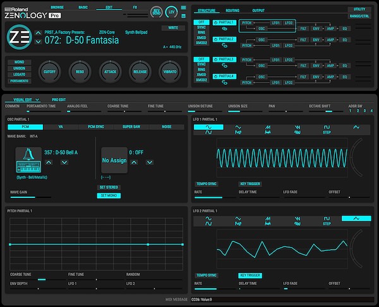Viewport: 379px width, 307px height.
Task: Click the LEV level knob
Action: (171, 12)
